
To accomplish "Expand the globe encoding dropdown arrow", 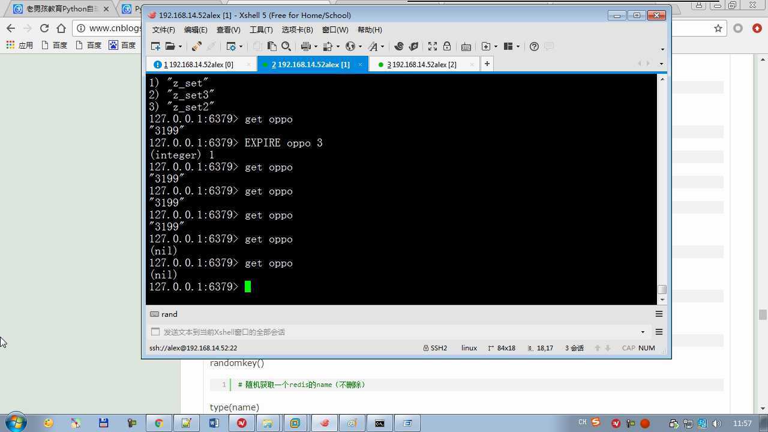I will [360, 47].
